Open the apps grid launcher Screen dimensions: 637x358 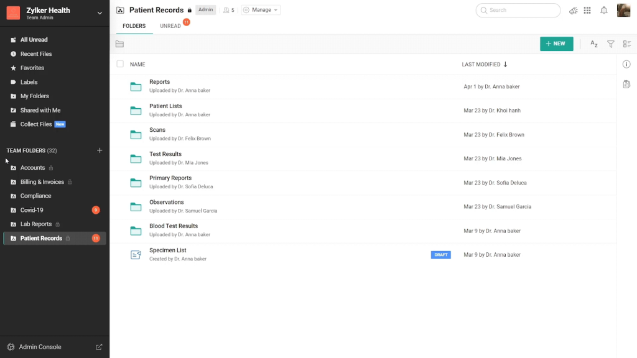(587, 10)
